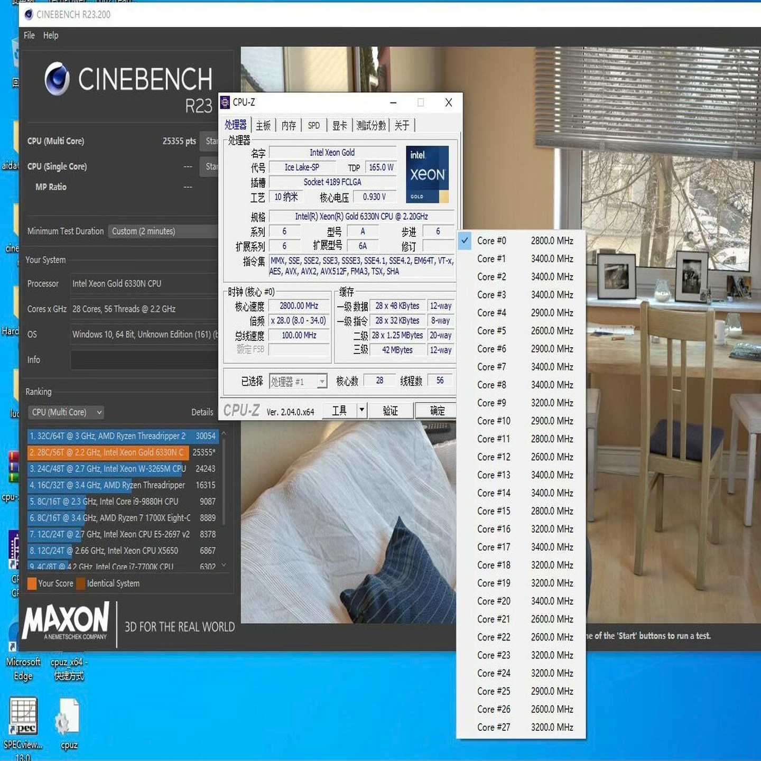Select AMD Ryzen 7 1700X ranking row

point(123,518)
